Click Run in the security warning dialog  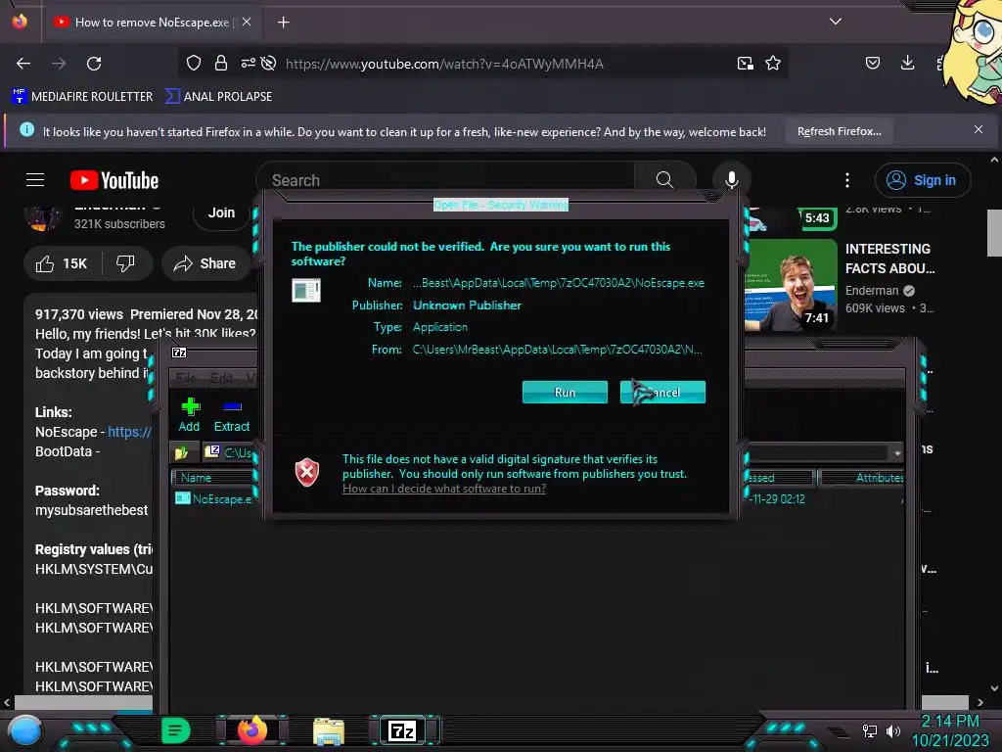(x=565, y=392)
